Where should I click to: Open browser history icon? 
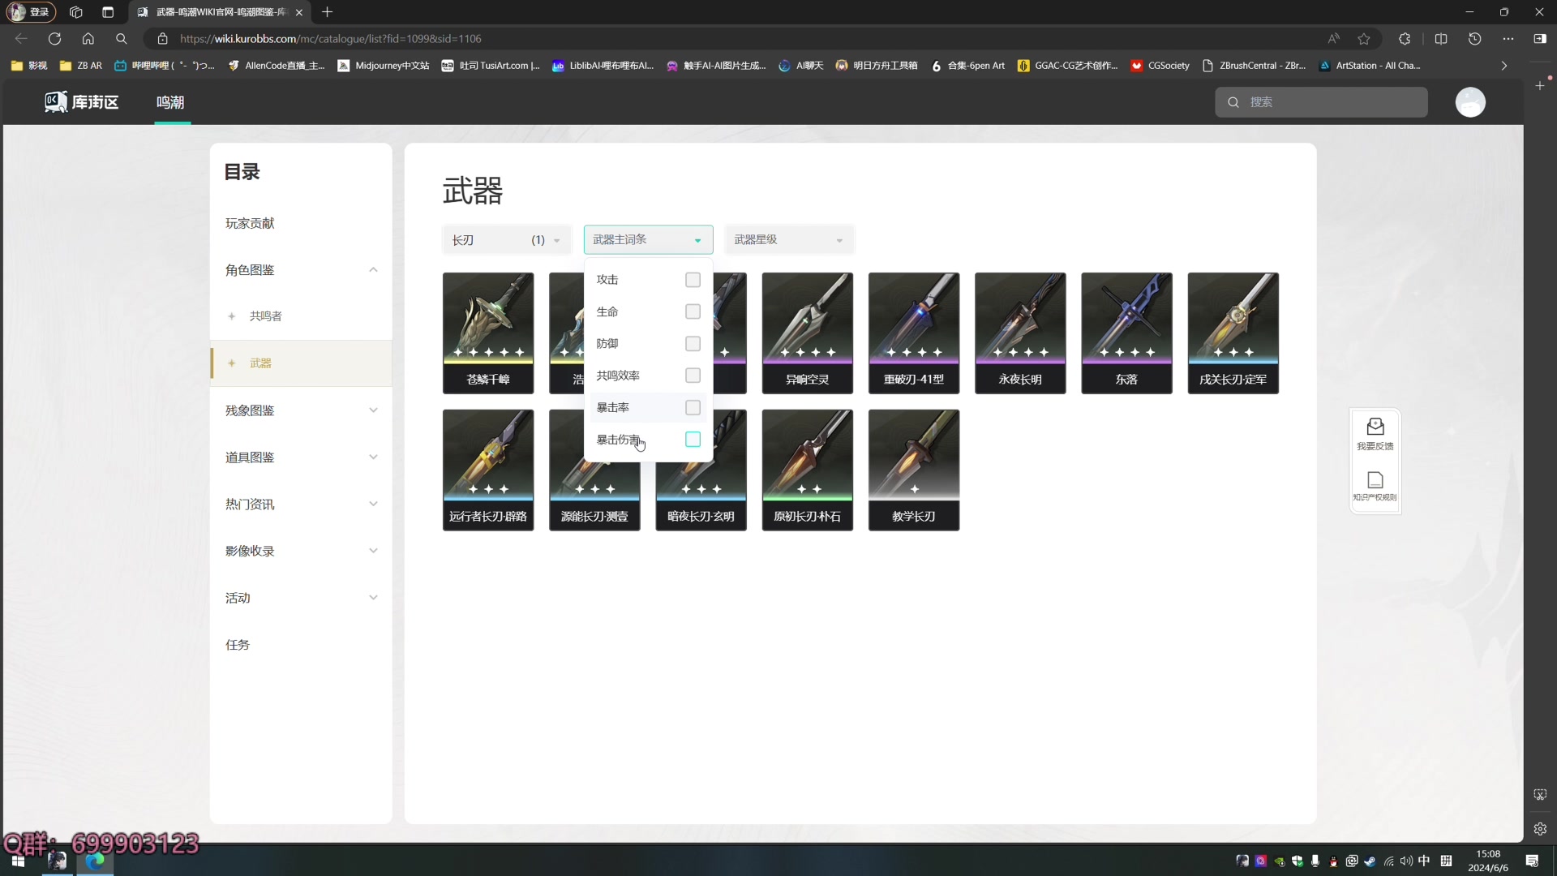pyautogui.click(x=1475, y=38)
